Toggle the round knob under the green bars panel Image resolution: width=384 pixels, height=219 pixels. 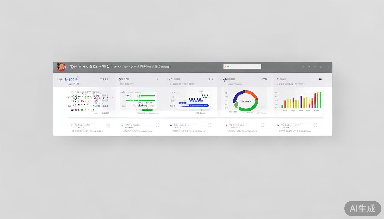[x=157, y=125]
